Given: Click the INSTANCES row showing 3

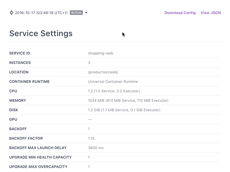Looking at the screenshot, I should [89, 62].
